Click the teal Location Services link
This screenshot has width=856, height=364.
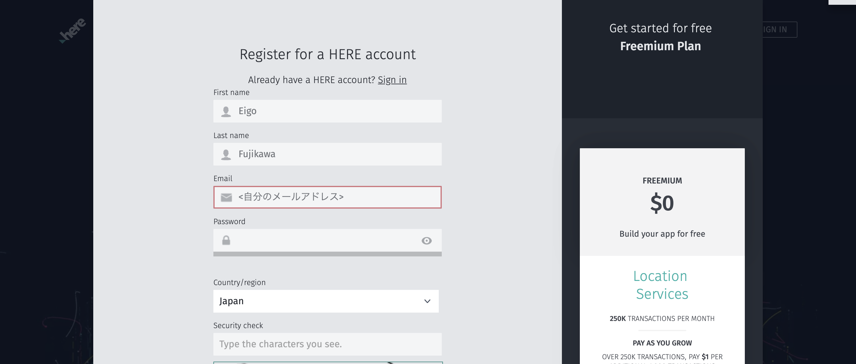coord(661,285)
